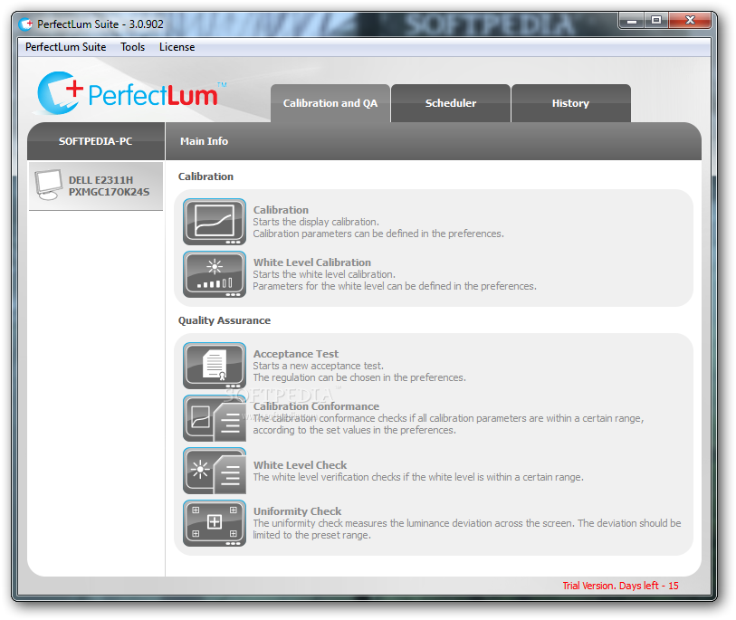Image resolution: width=736 pixels, height=620 pixels.
Task: Click the White Level Check title
Action: click(x=300, y=465)
